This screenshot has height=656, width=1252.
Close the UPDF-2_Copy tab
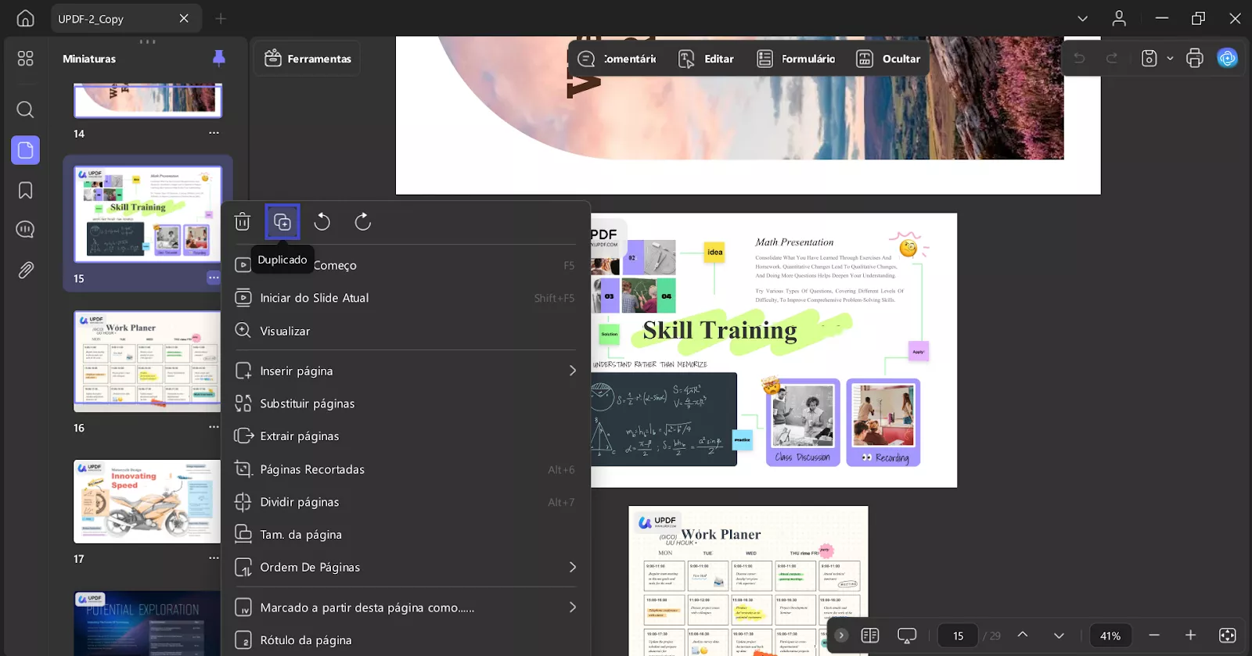point(184,18)
